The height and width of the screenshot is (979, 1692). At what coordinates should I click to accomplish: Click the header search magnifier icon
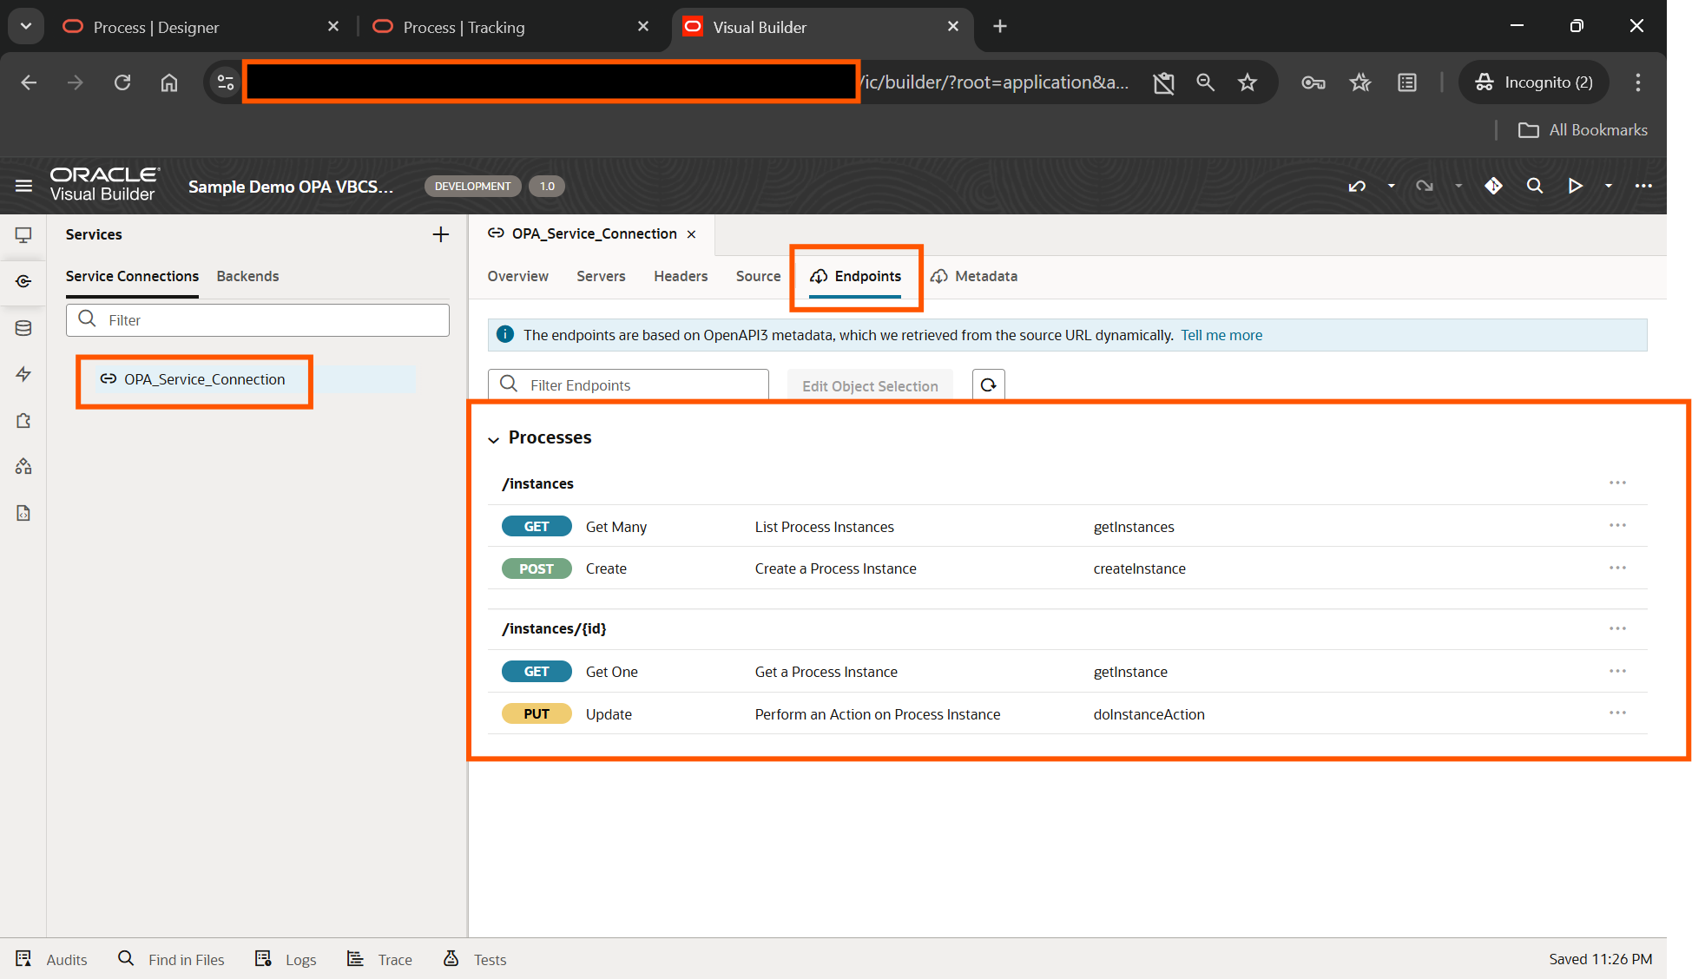[1534, 186]
